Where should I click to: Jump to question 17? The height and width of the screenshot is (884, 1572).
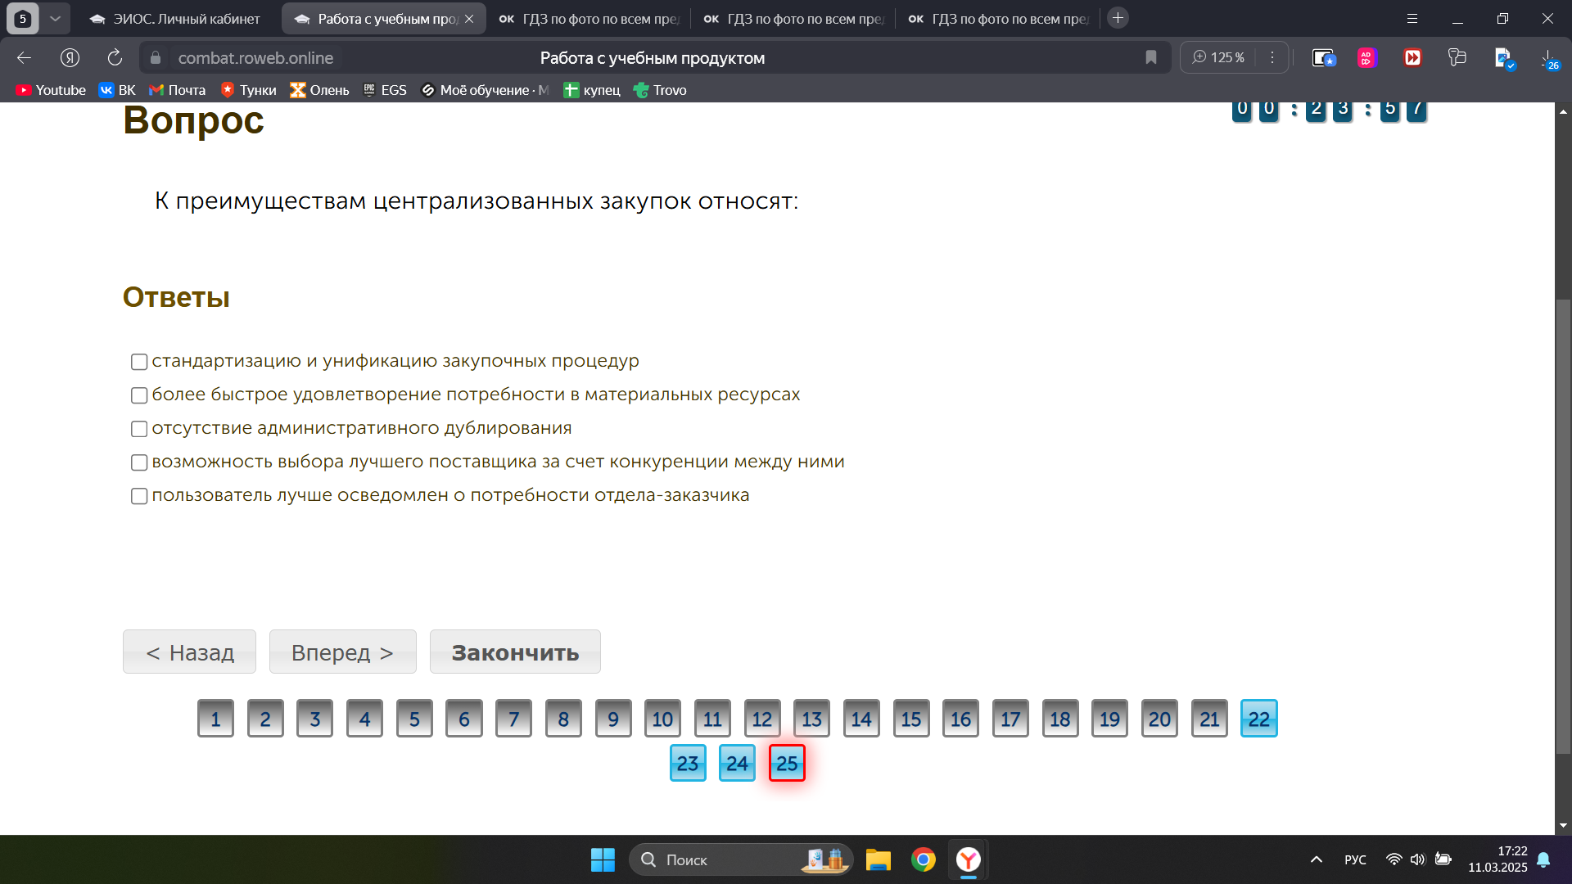tap(1010, 719)
